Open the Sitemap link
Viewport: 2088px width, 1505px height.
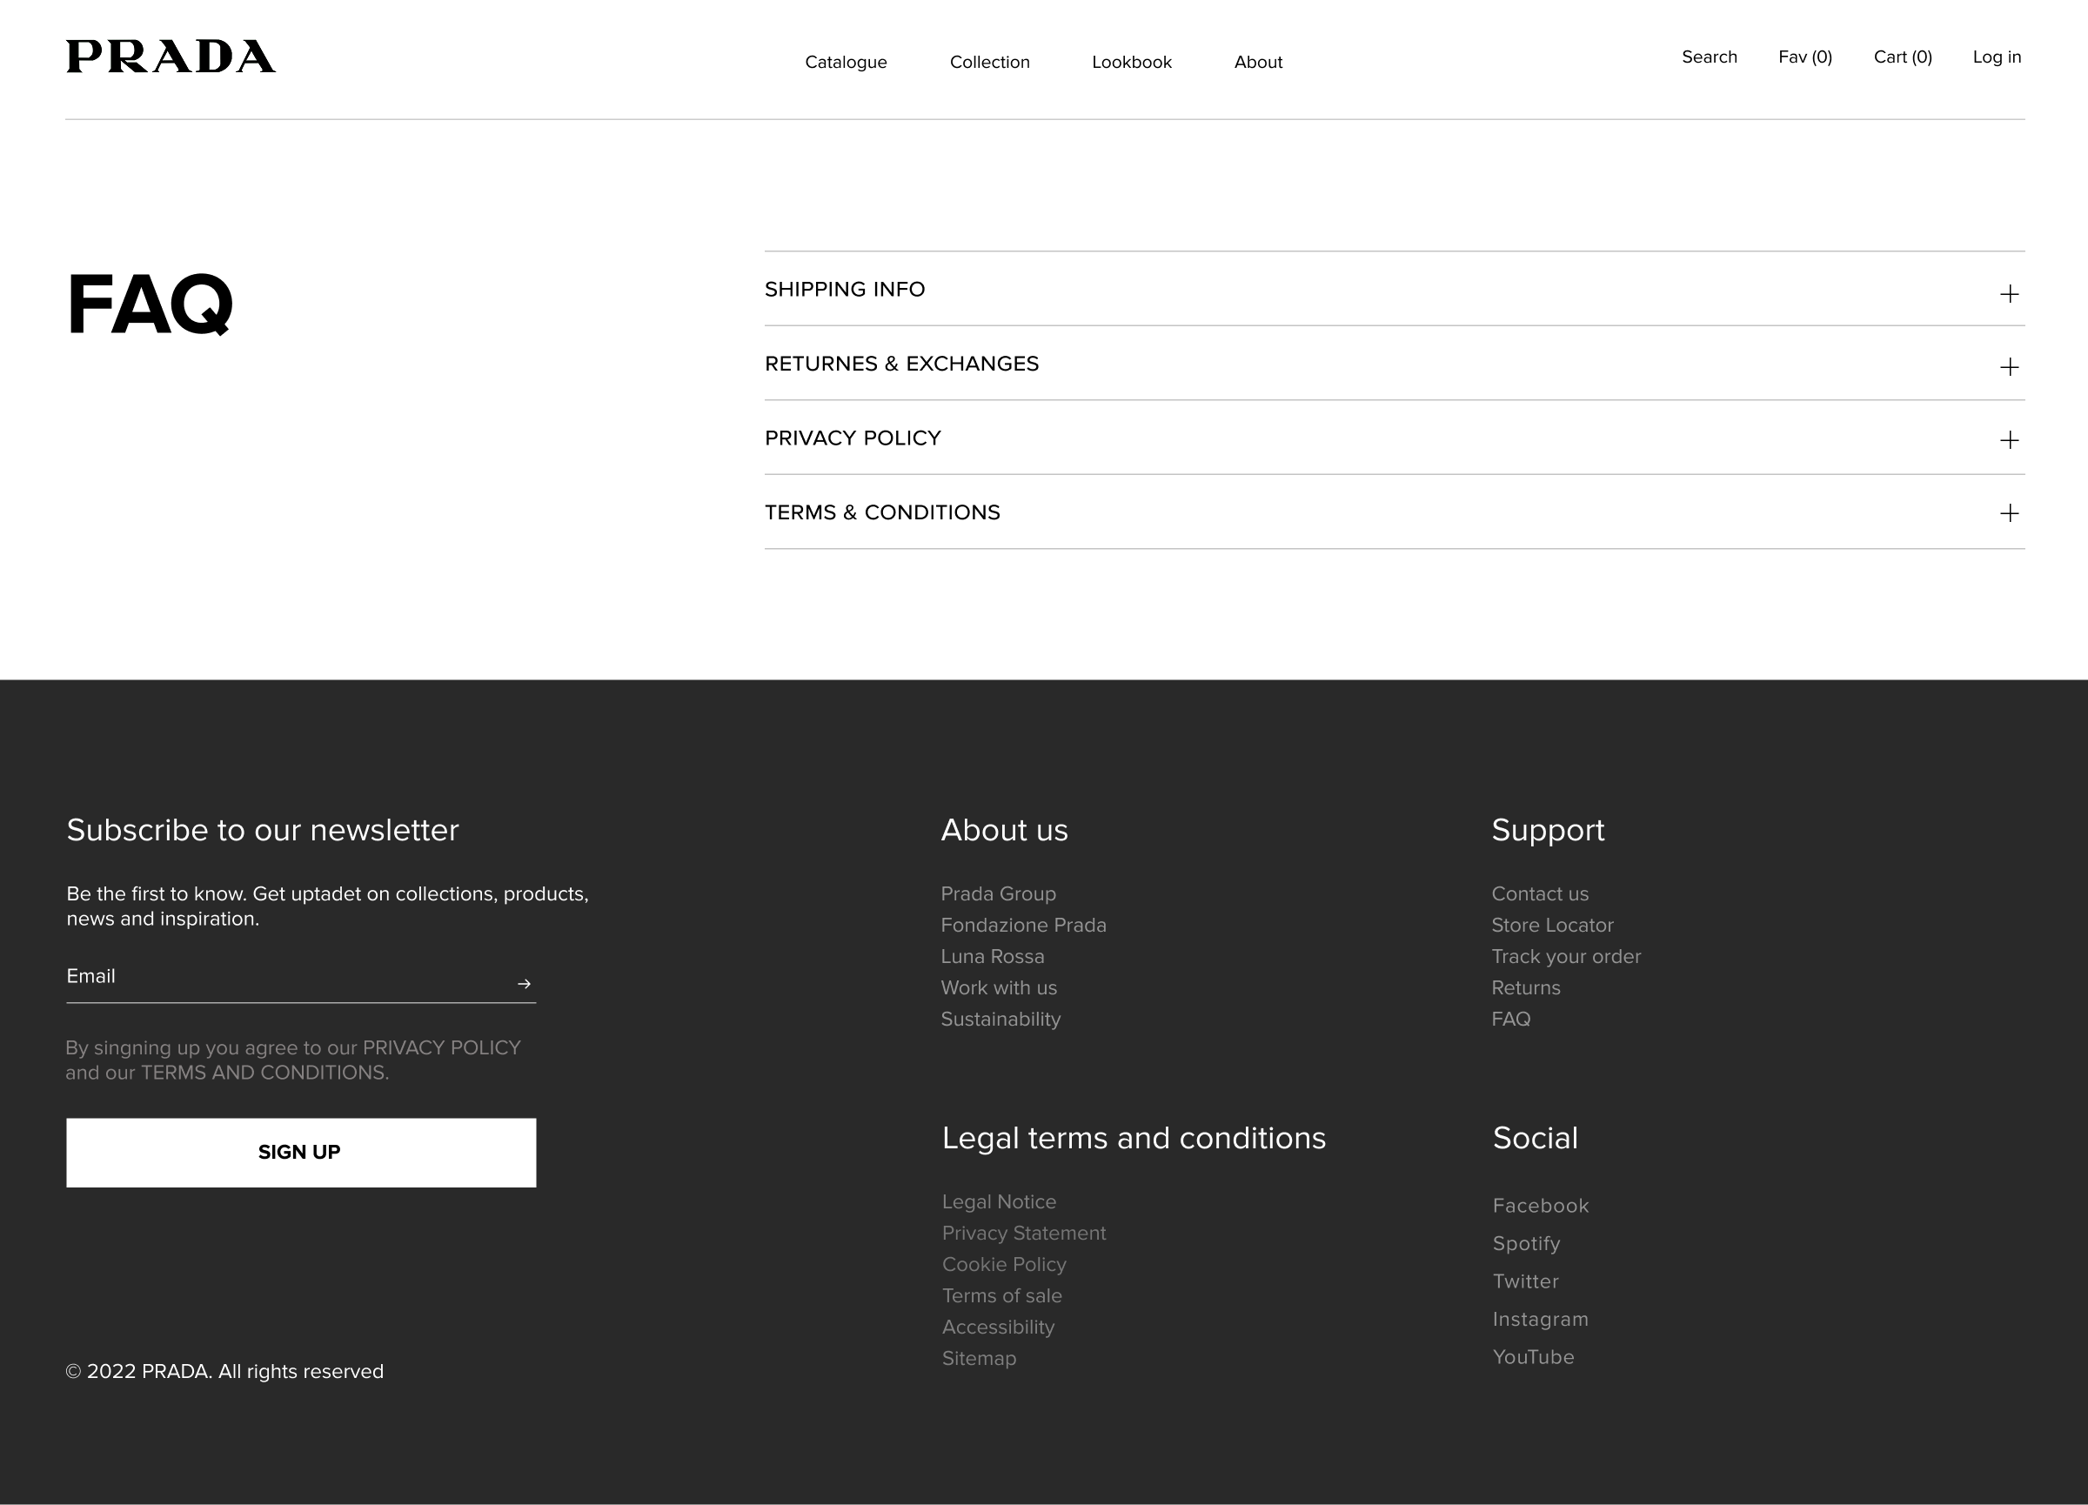[979, 1359]
